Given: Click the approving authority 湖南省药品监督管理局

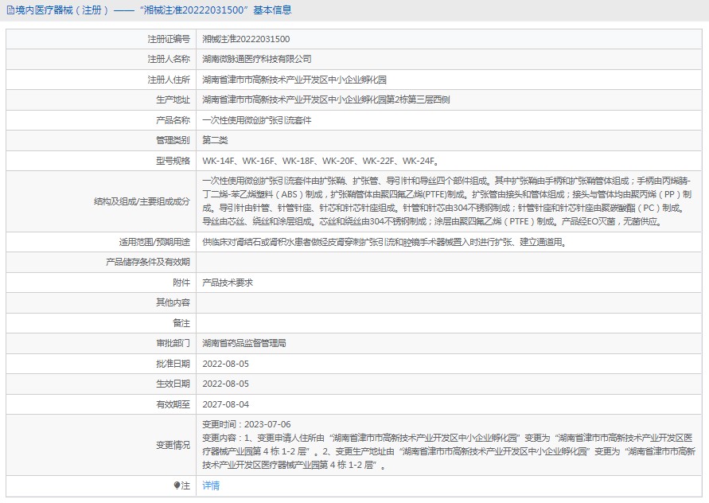Looking at the screenshot, I should pyautogui.click(x=243, y=343).
